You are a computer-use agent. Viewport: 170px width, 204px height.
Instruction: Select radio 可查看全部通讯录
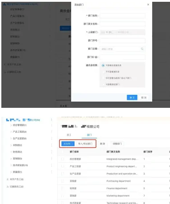pos(103,65)
